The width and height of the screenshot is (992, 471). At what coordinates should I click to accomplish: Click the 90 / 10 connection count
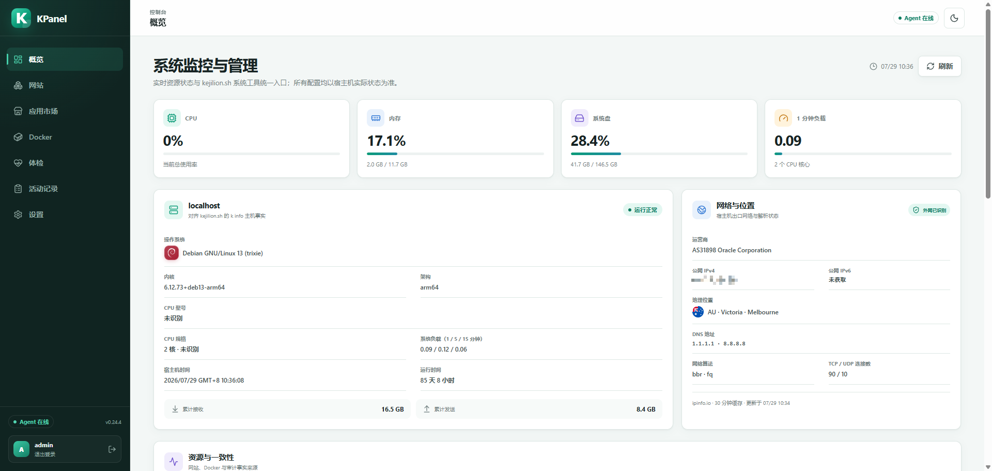coord(838,374)
